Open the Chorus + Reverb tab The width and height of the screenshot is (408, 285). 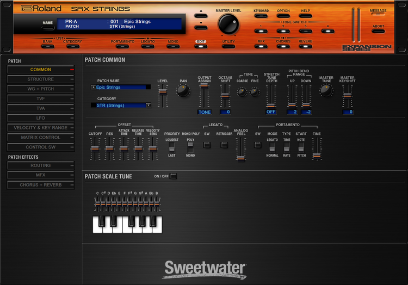tap(41, 185)
